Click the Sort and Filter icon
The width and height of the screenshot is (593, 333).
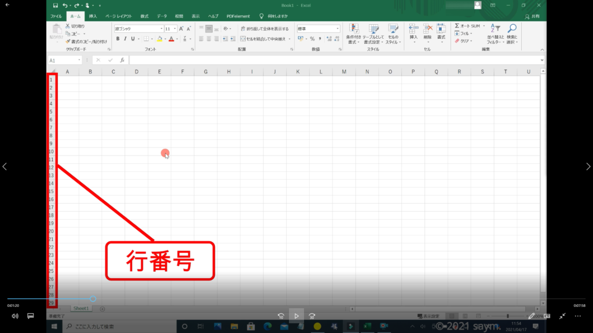pyautogui.click(x=495, y=29)
